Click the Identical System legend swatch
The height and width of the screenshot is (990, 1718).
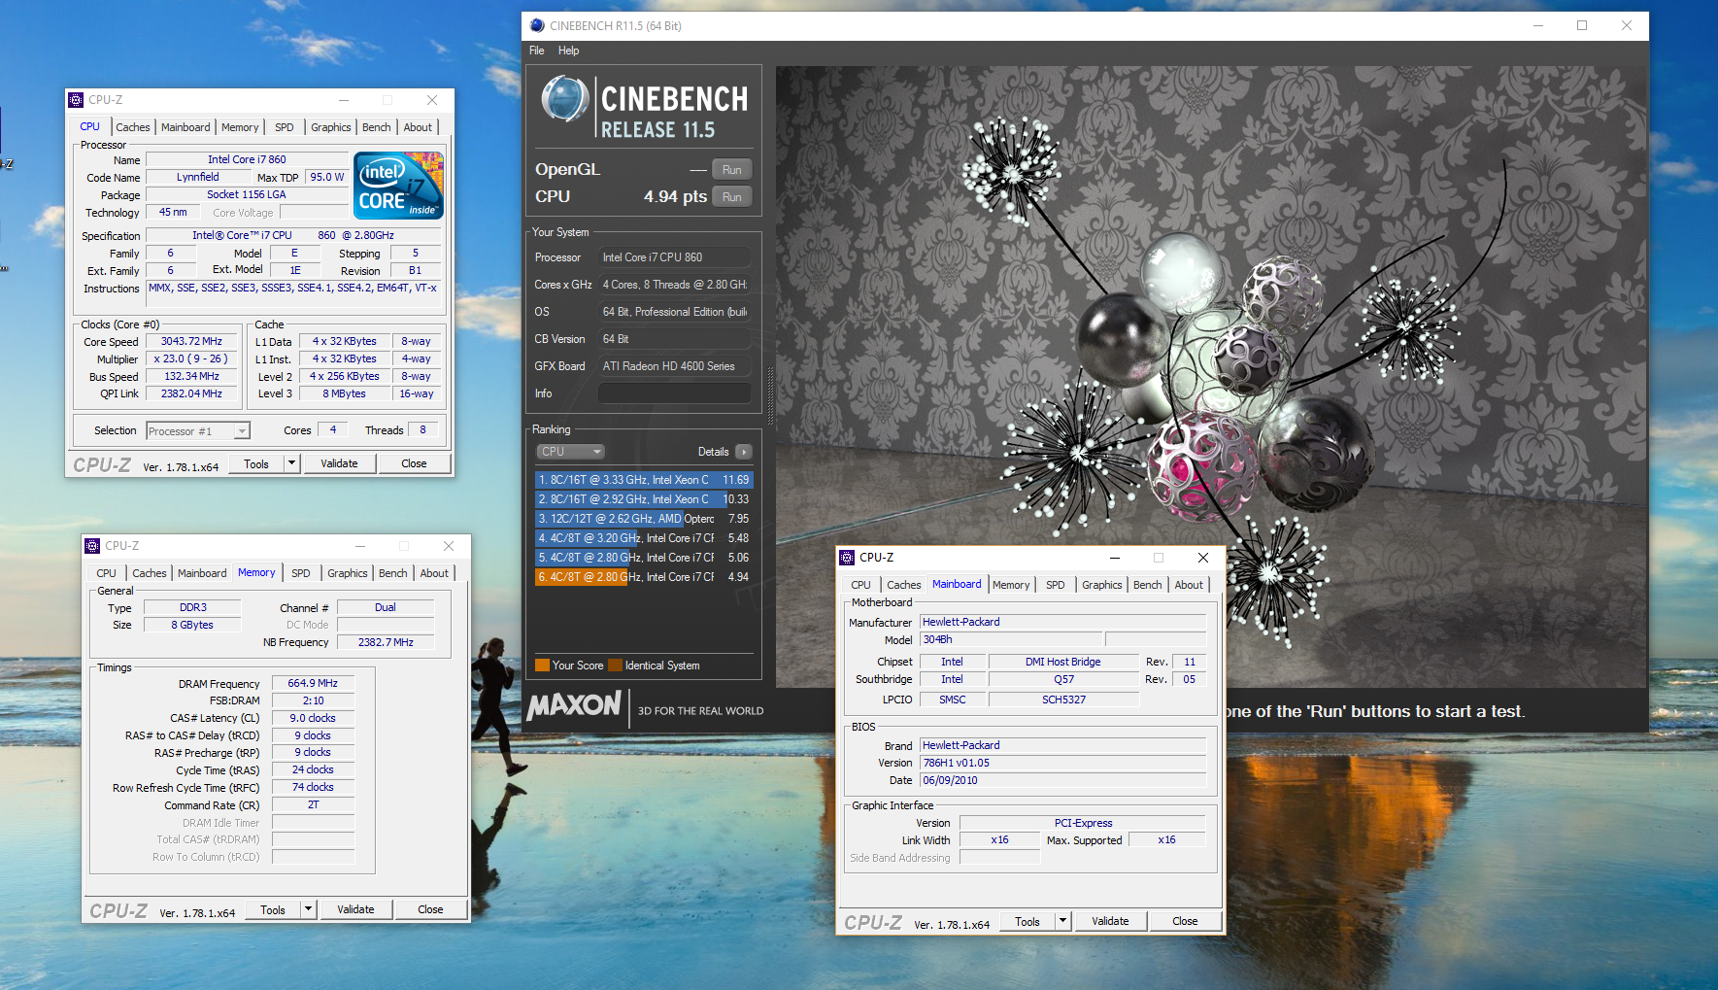(615, 666)
